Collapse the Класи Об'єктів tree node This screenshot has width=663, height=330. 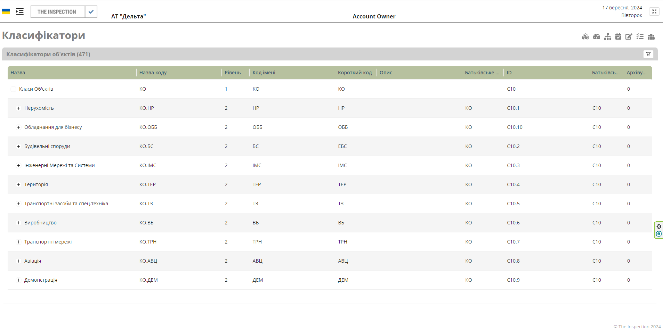click(x=13, y=89)
